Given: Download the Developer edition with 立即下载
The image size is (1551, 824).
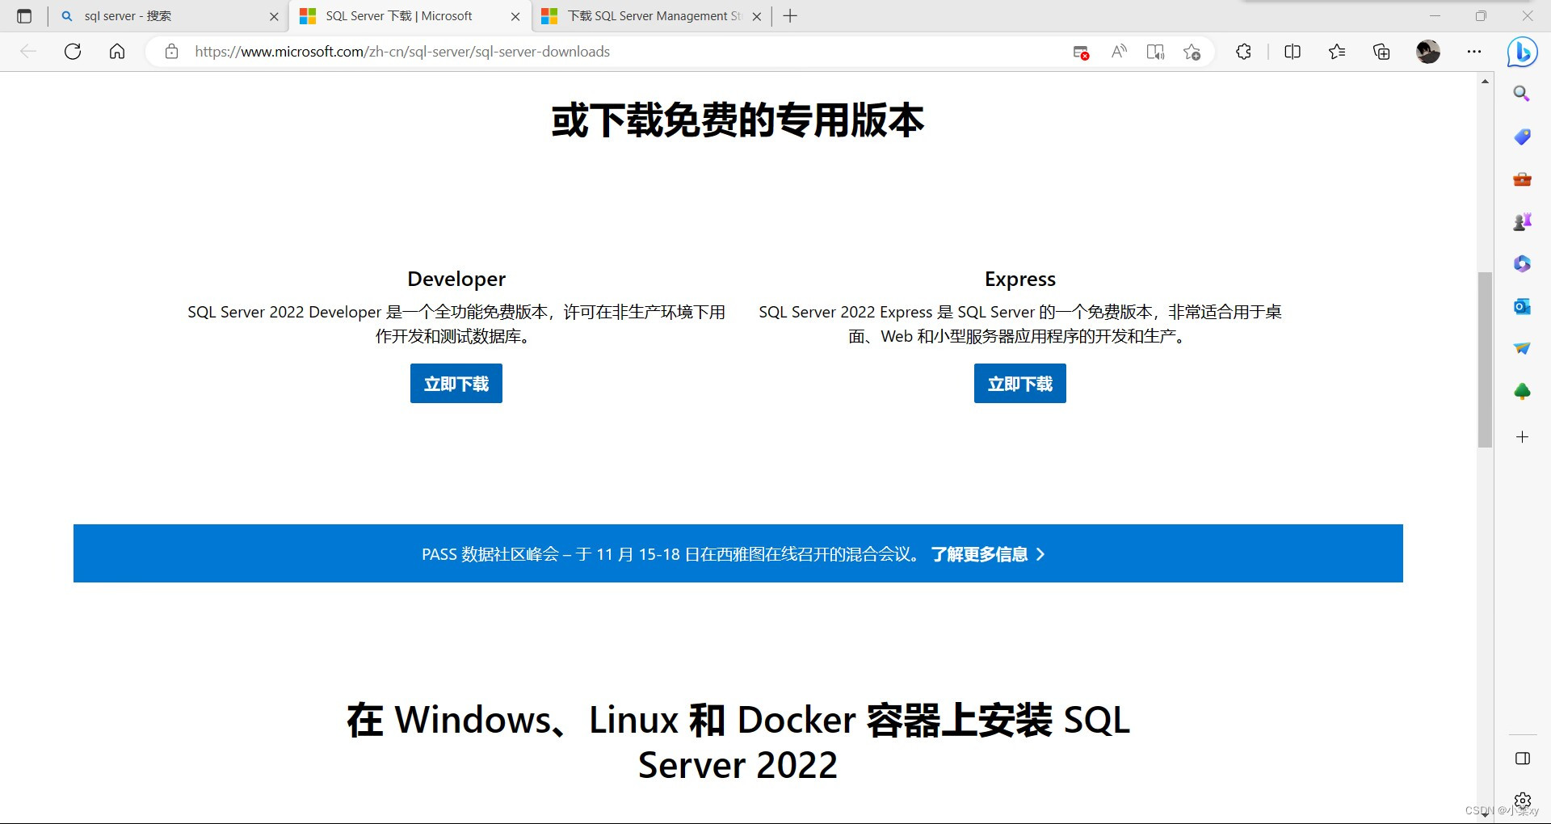Looking at the screenshot, I should click(456, 383).
